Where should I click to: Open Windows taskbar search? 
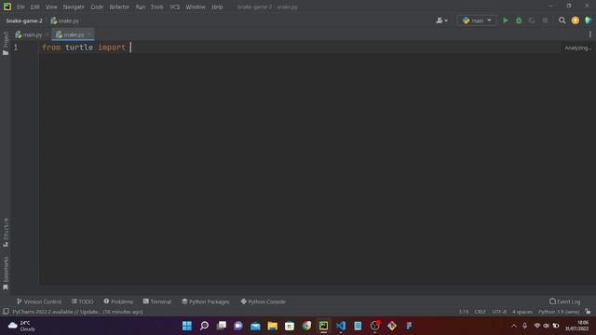point(204,326)
